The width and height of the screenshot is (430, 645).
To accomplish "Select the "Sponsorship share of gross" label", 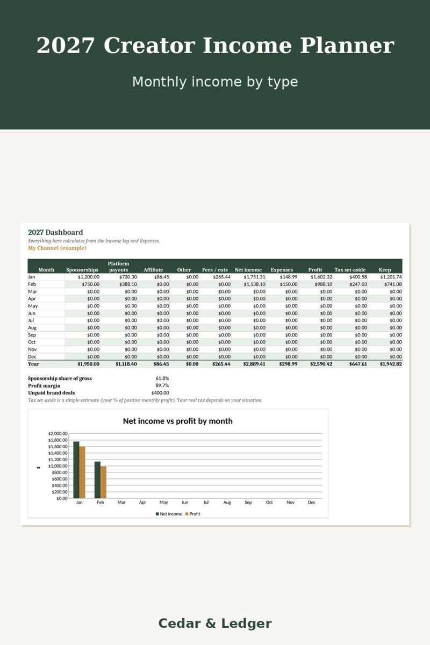I will [x=60, y=378].
